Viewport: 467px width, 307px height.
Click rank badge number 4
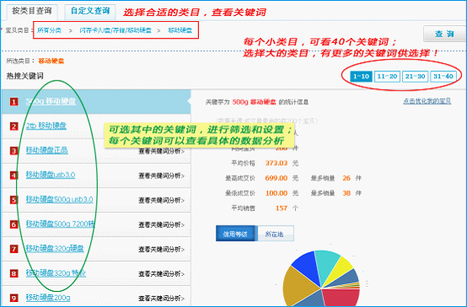pyautogui.click(x=13, y=175)
